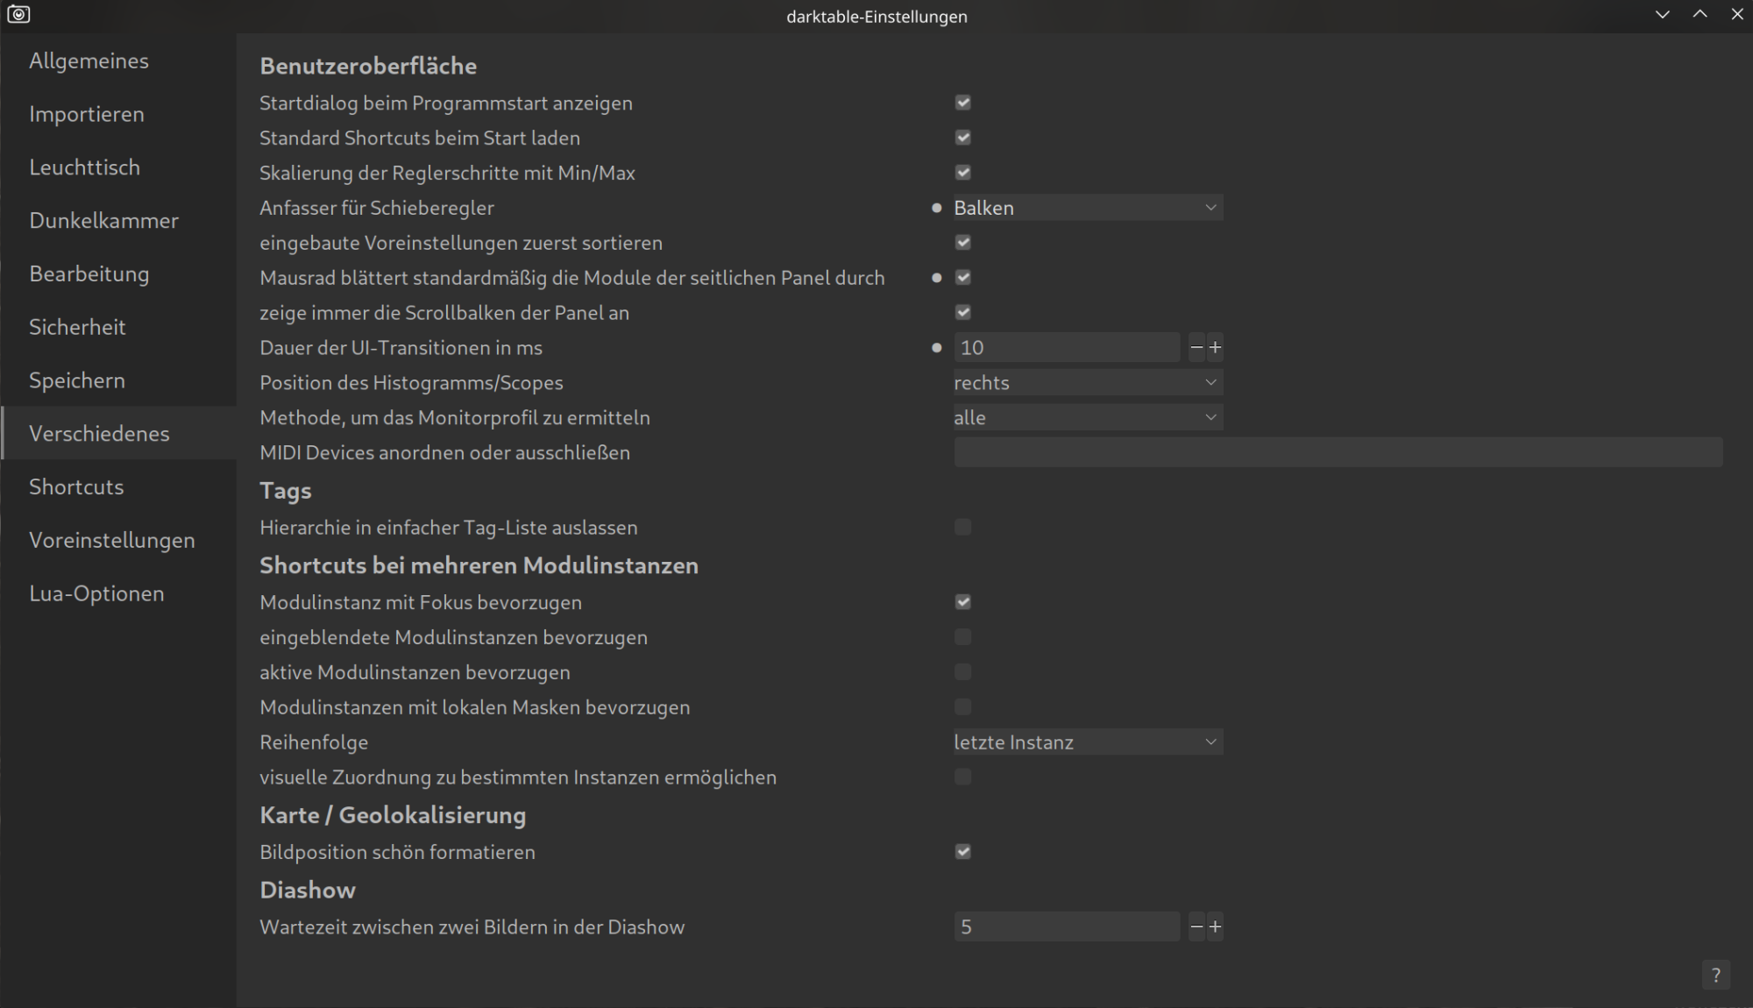Click the MIDI Devices text field
Screen dimensions: 1753x1008
[1338, 453]
